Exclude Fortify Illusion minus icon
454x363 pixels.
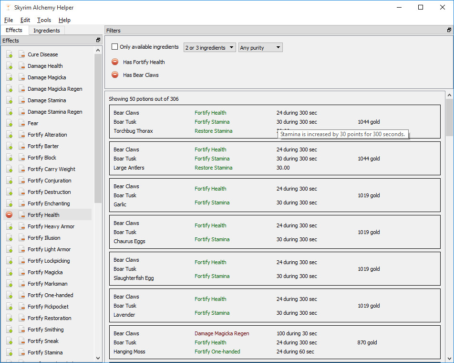coord(21,238)
